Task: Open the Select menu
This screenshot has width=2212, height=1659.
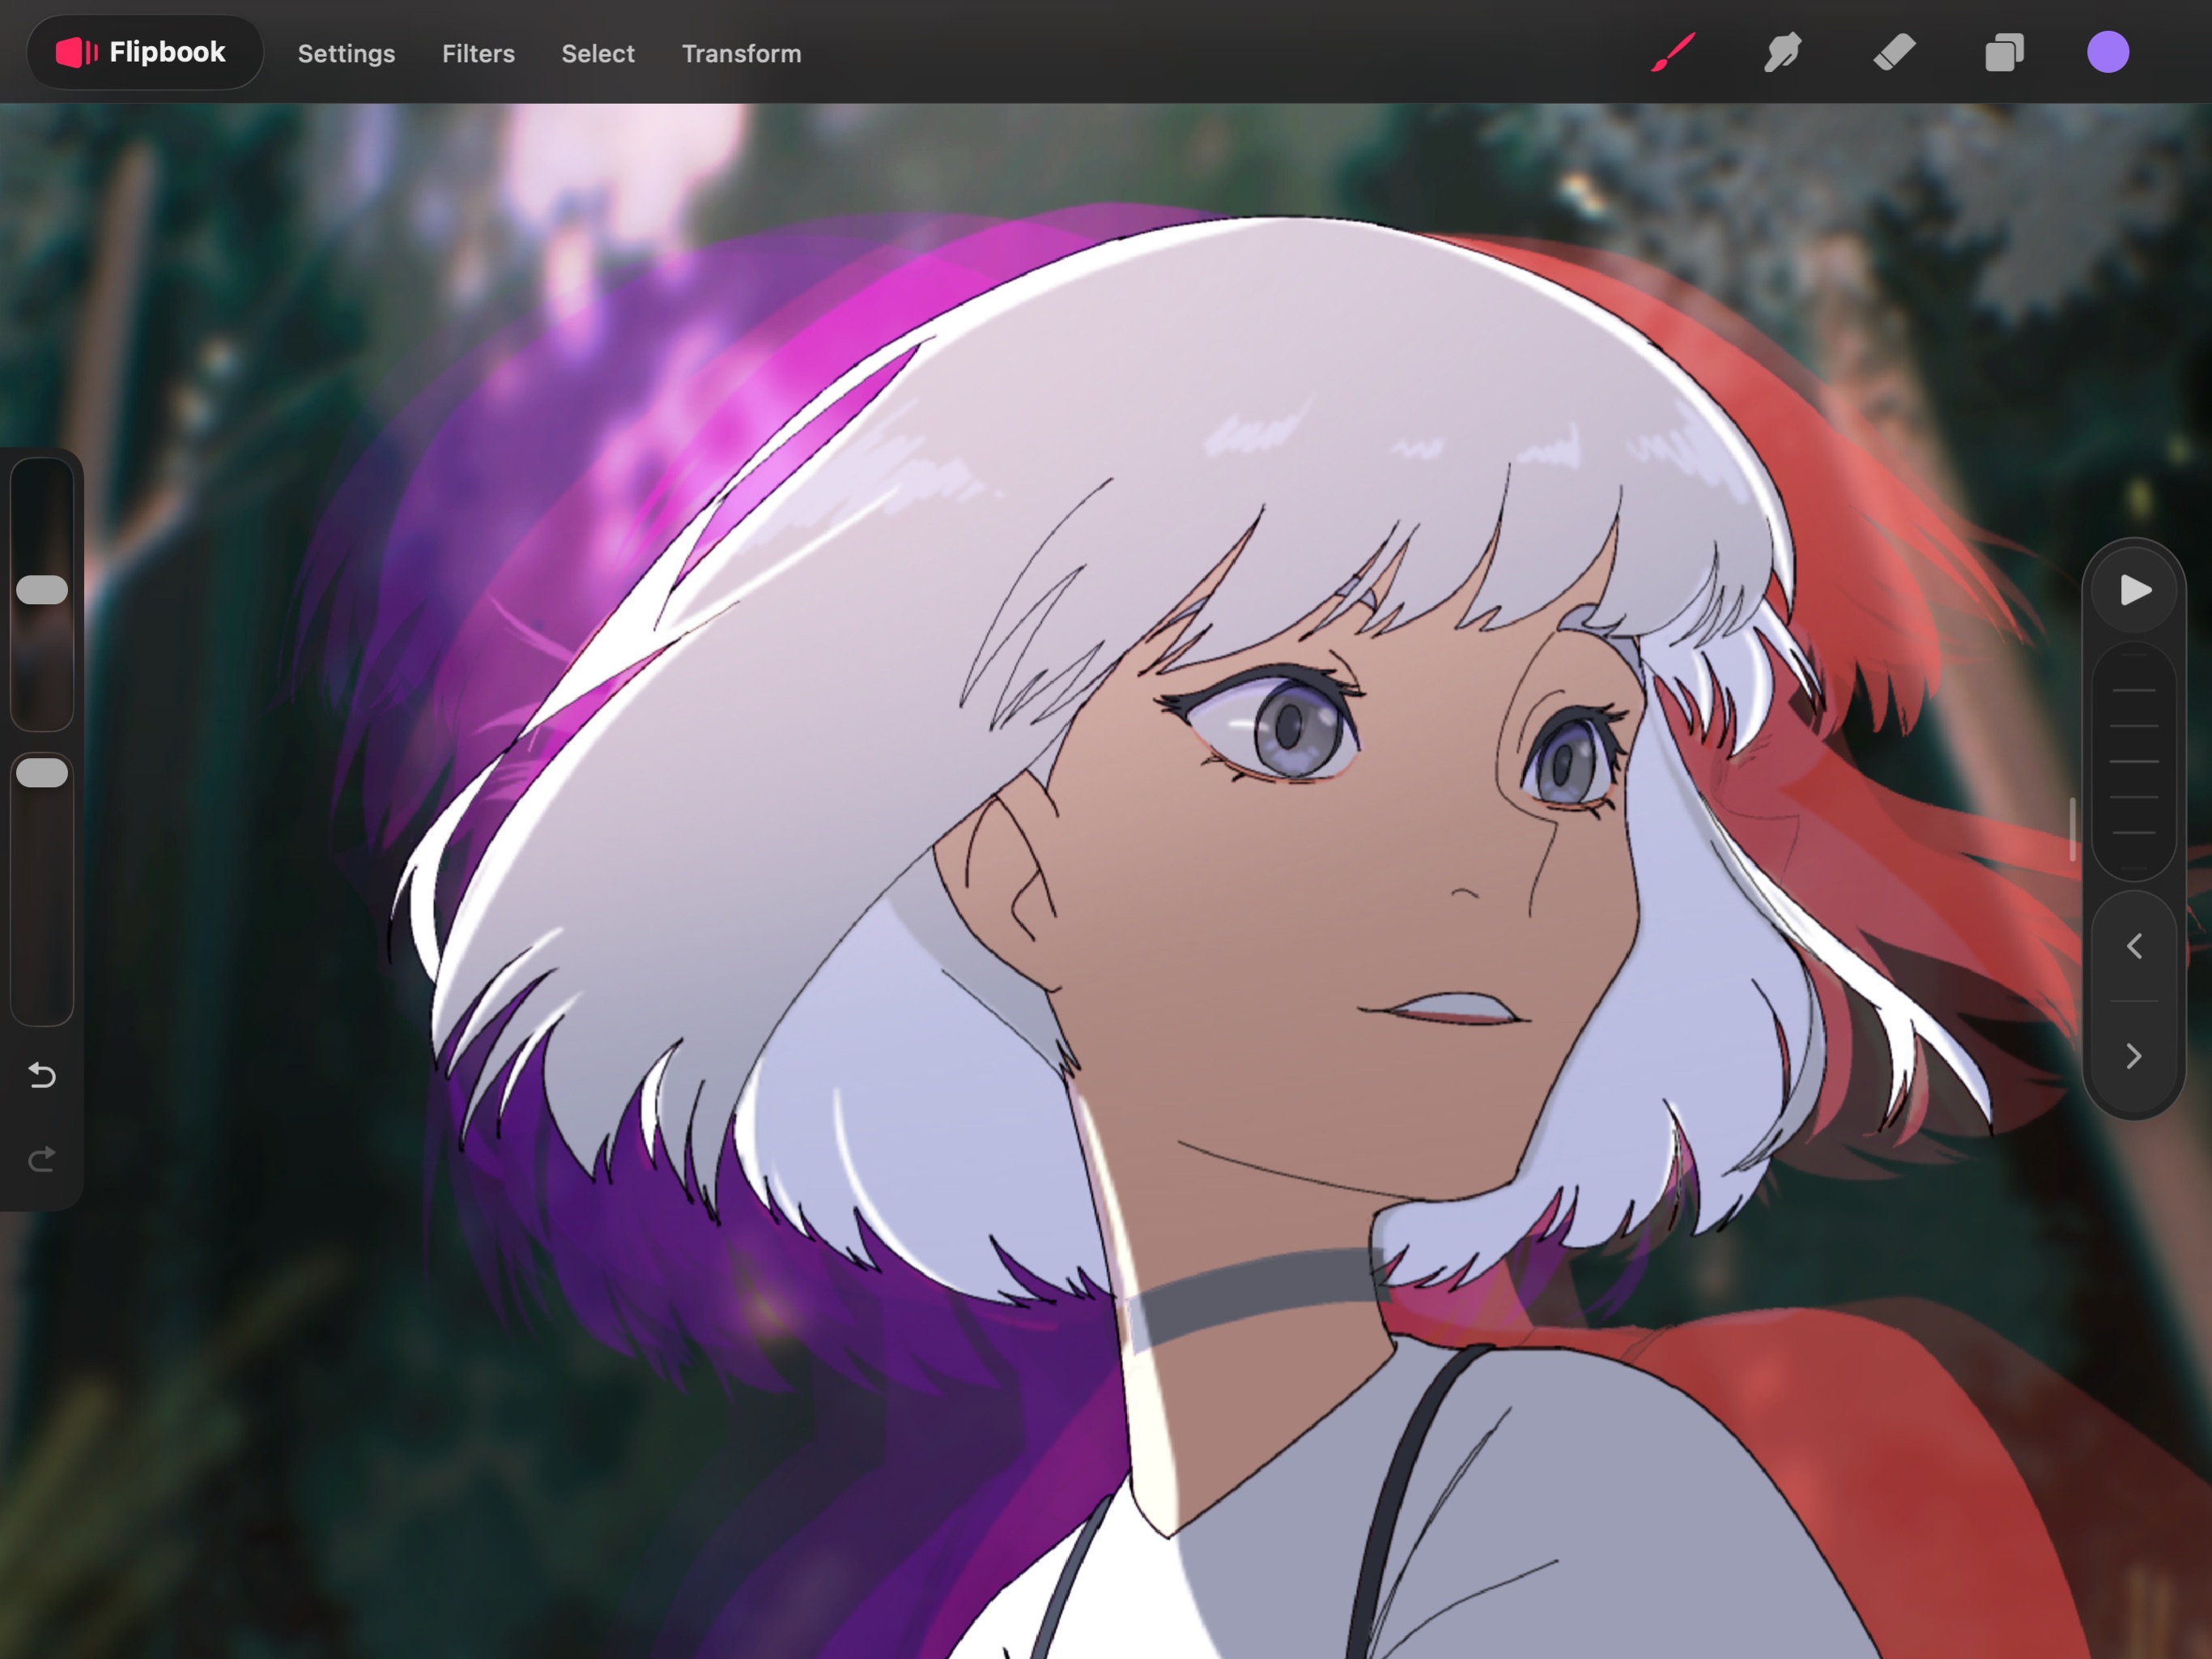Action: tap(598, 53)
